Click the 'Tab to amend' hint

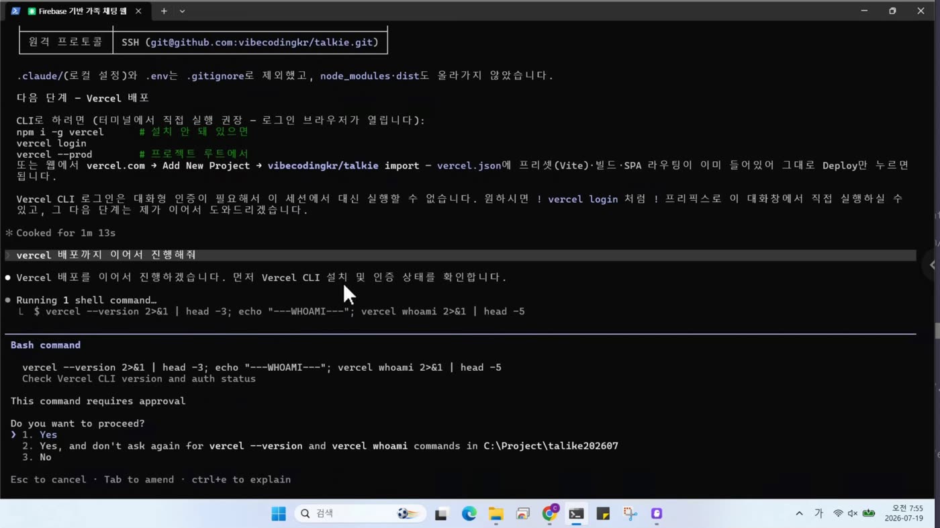(139, 480)
